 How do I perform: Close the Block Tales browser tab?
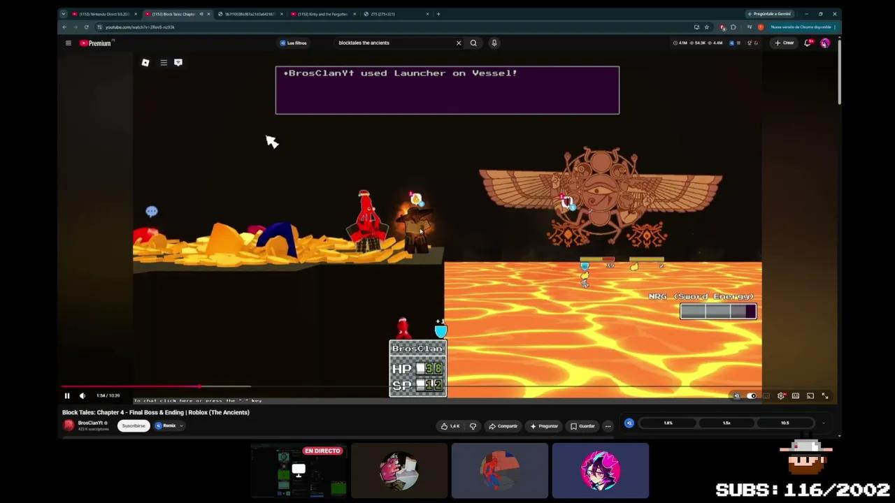tap(208, 14)
